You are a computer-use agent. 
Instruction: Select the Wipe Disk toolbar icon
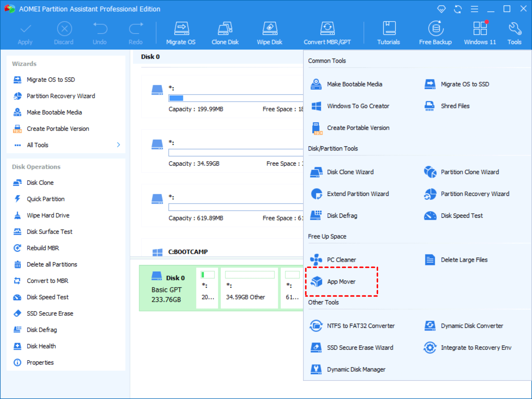point(269,33)
